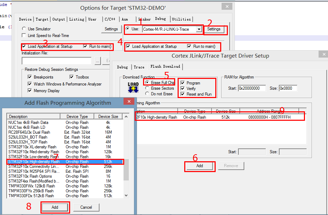Open the Device tab in Options dialog
The width and height of the screenshot is (328, 215).
point(25,19)
